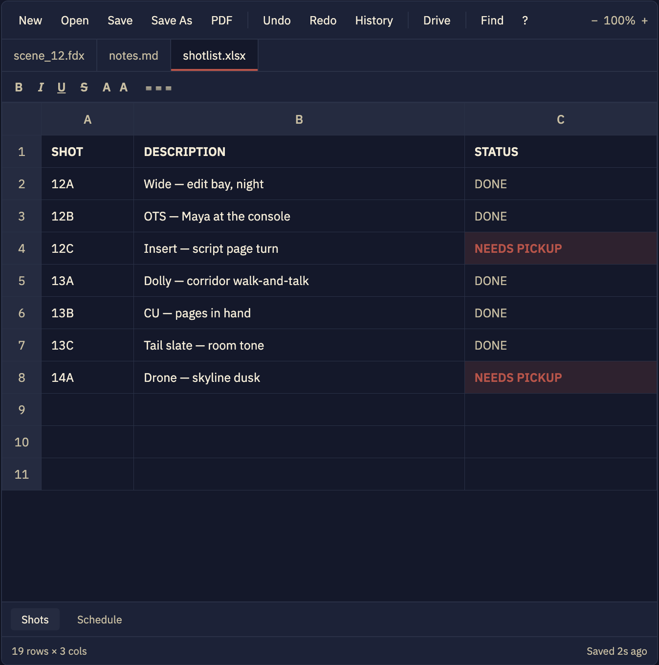
Task: Click the Drive button
Action: pyautogui.click(x=437, y=21)
